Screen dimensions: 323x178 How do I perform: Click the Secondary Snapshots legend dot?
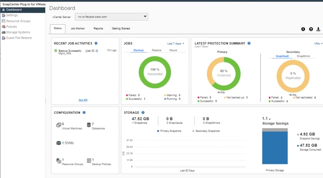(193, 131)
